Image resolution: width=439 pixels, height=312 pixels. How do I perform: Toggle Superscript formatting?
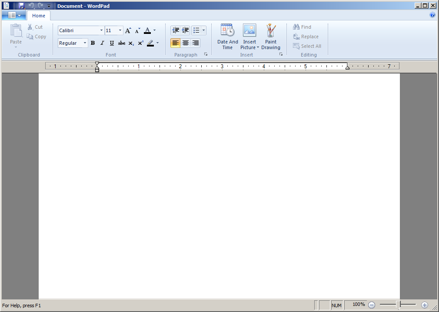click(140, 43)
